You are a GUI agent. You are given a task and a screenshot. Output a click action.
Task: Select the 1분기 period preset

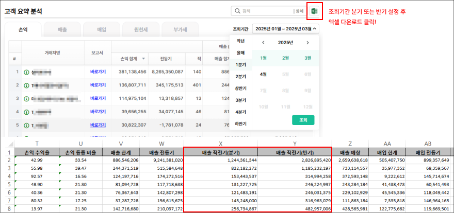click(x=240, y=64)
